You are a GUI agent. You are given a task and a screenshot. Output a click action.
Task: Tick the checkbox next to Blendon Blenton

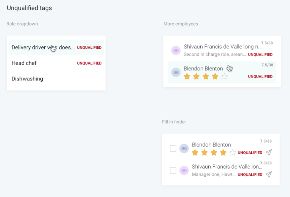click(173, 148)
